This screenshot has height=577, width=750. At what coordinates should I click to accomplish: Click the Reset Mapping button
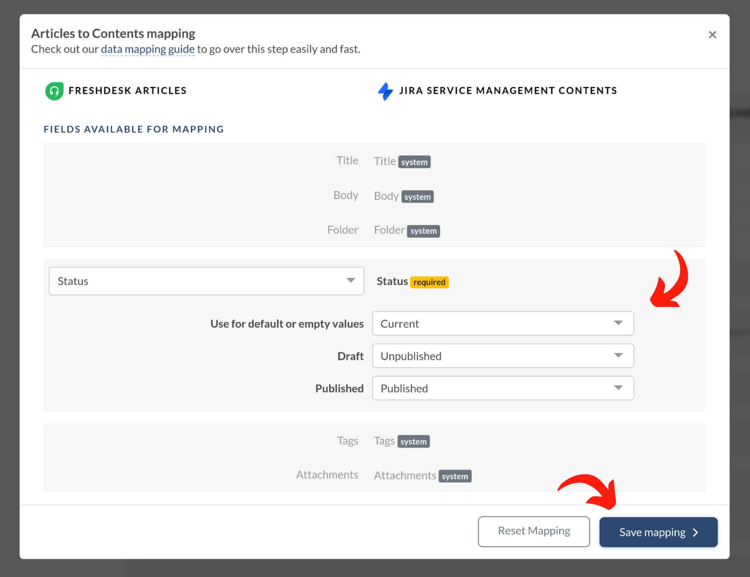pyautogui.click(x=534, y=531)
